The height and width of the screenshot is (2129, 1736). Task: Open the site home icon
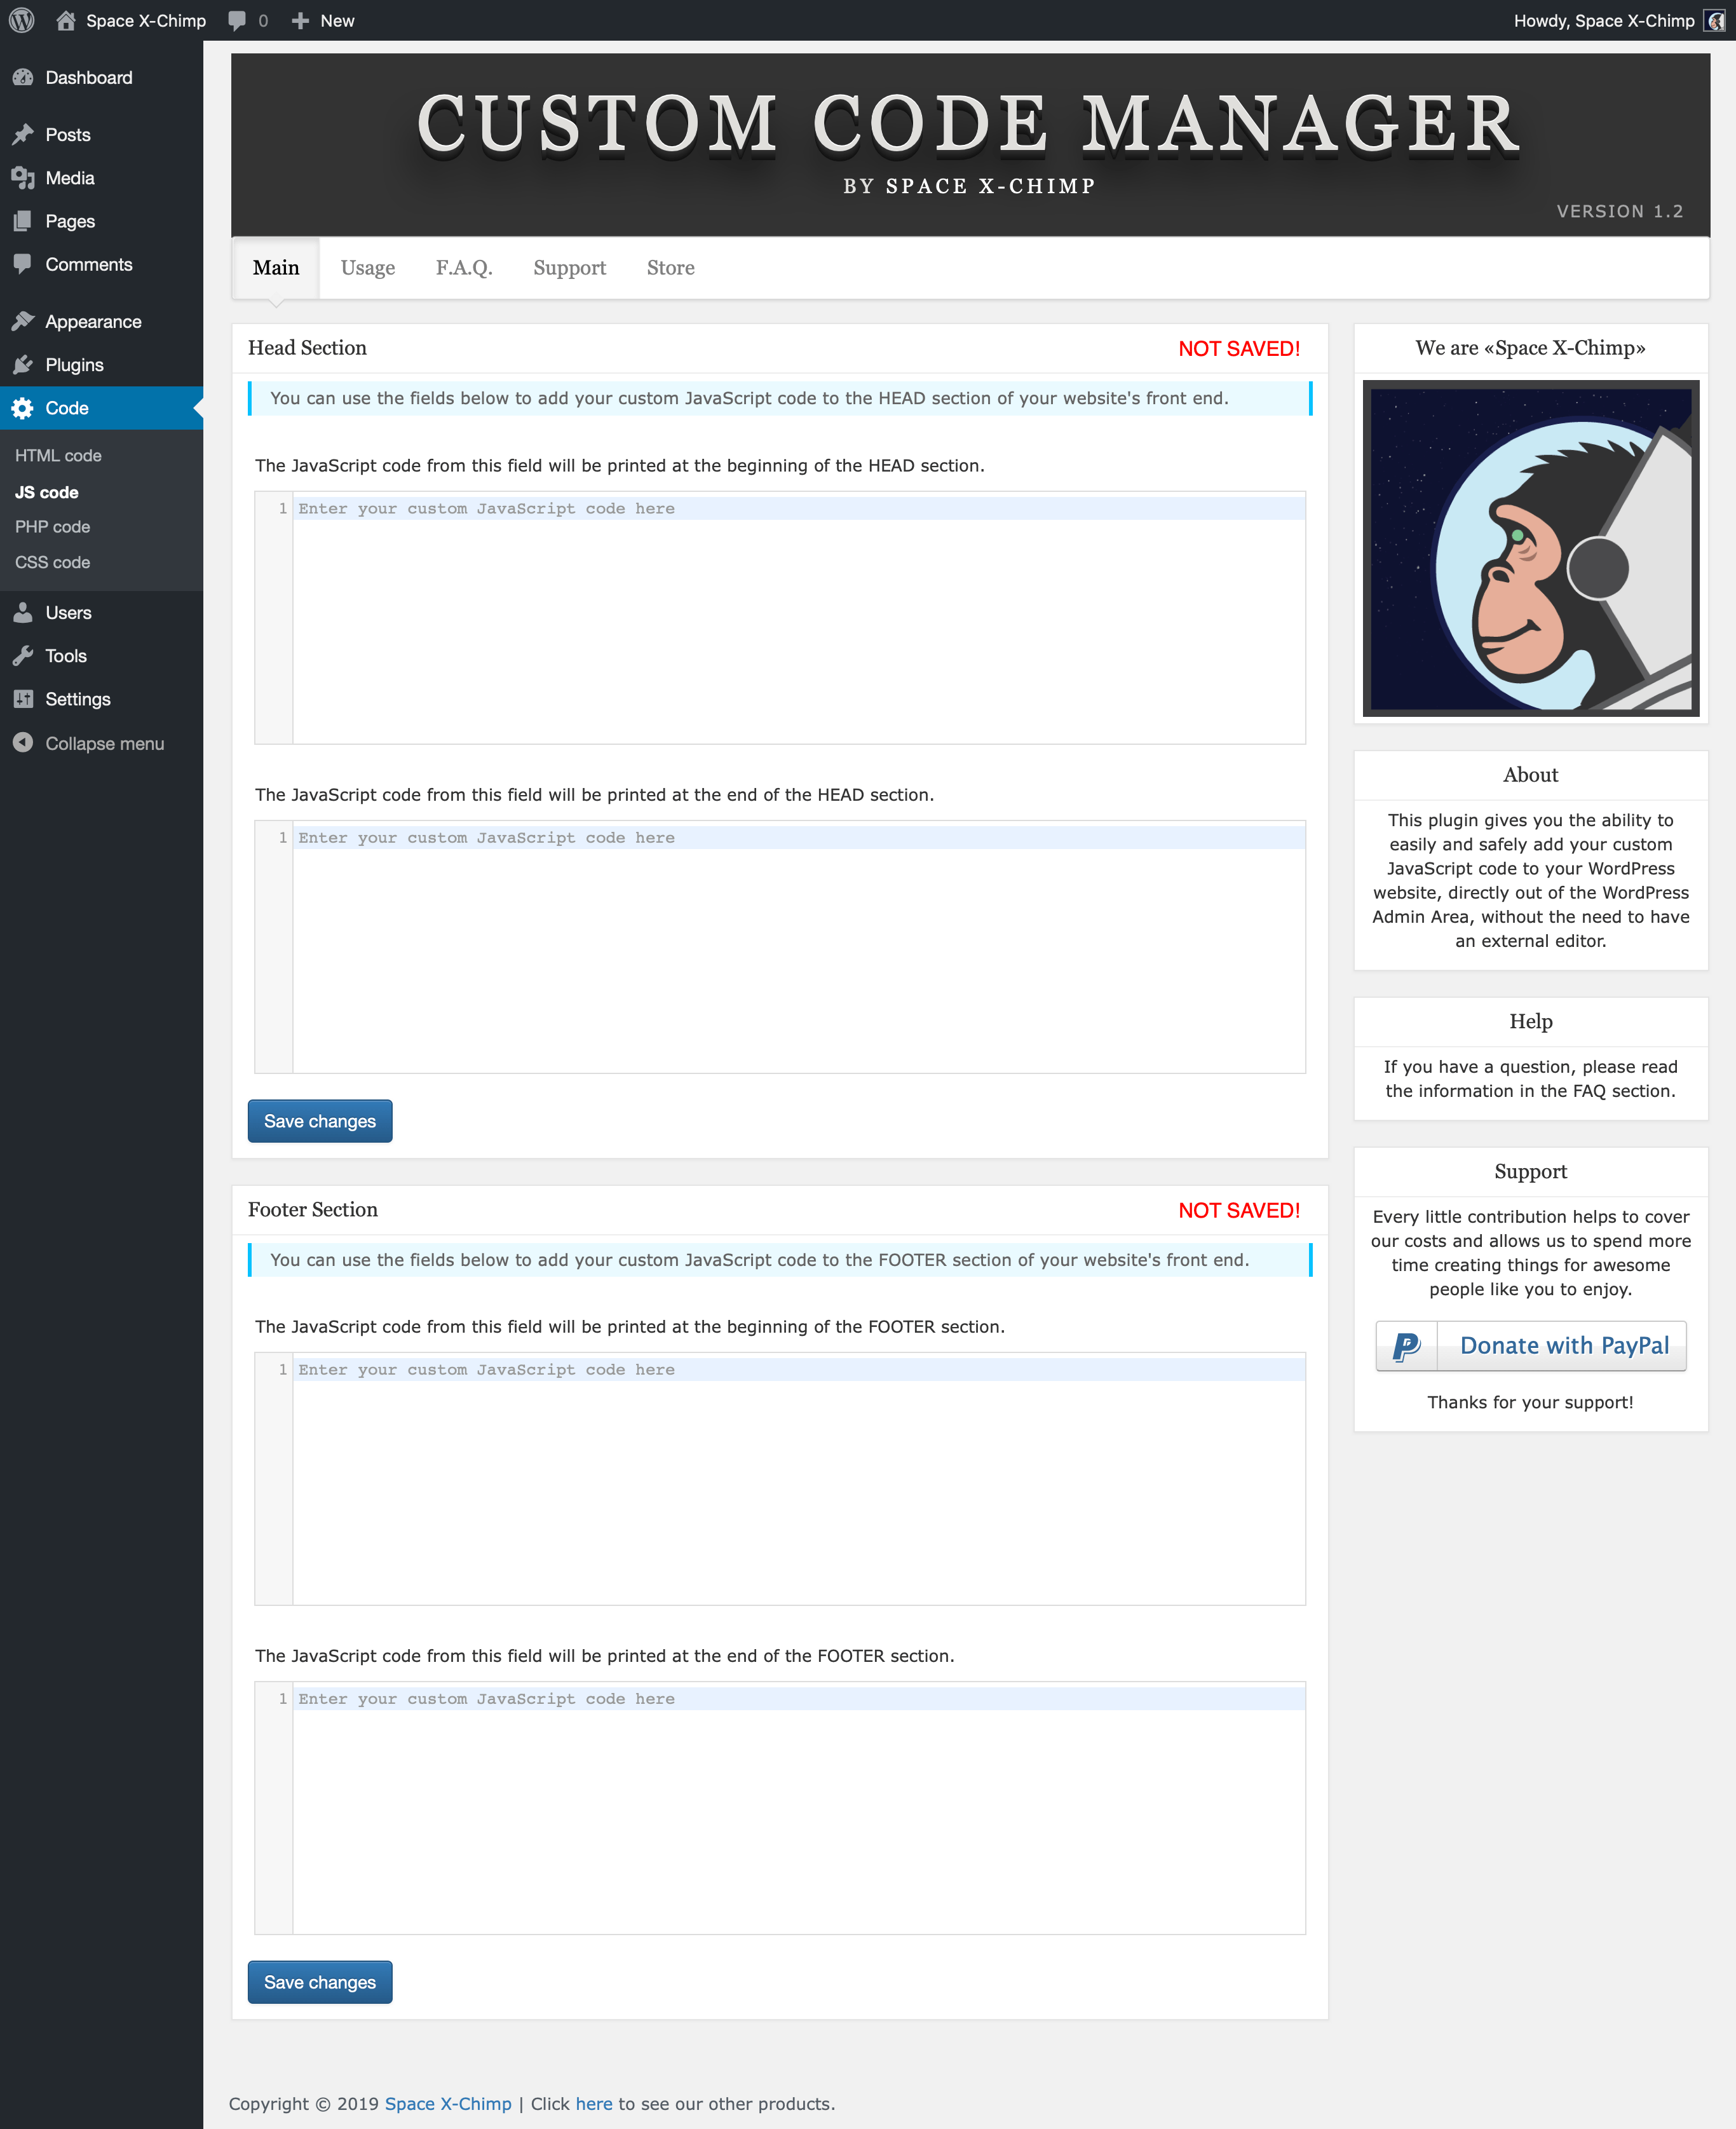[x=66, y=20]
